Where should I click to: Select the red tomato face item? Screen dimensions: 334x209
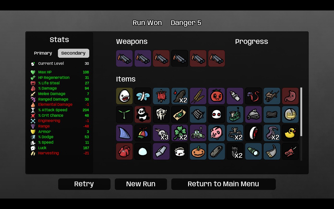(217, 96)
